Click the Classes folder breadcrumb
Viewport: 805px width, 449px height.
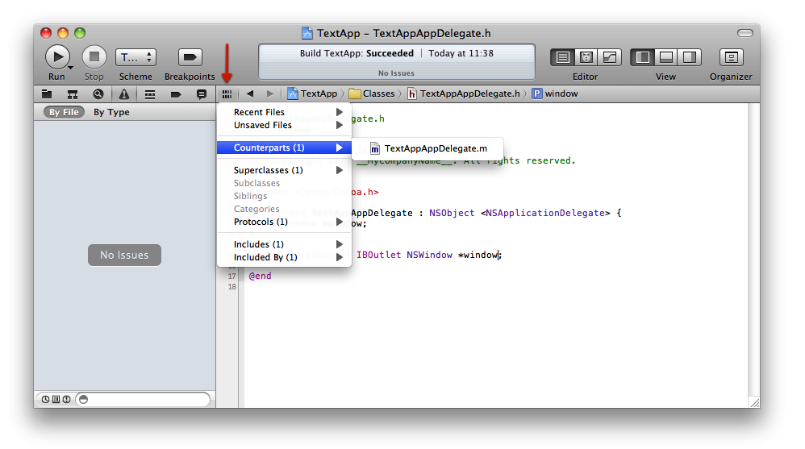(372, 94)
